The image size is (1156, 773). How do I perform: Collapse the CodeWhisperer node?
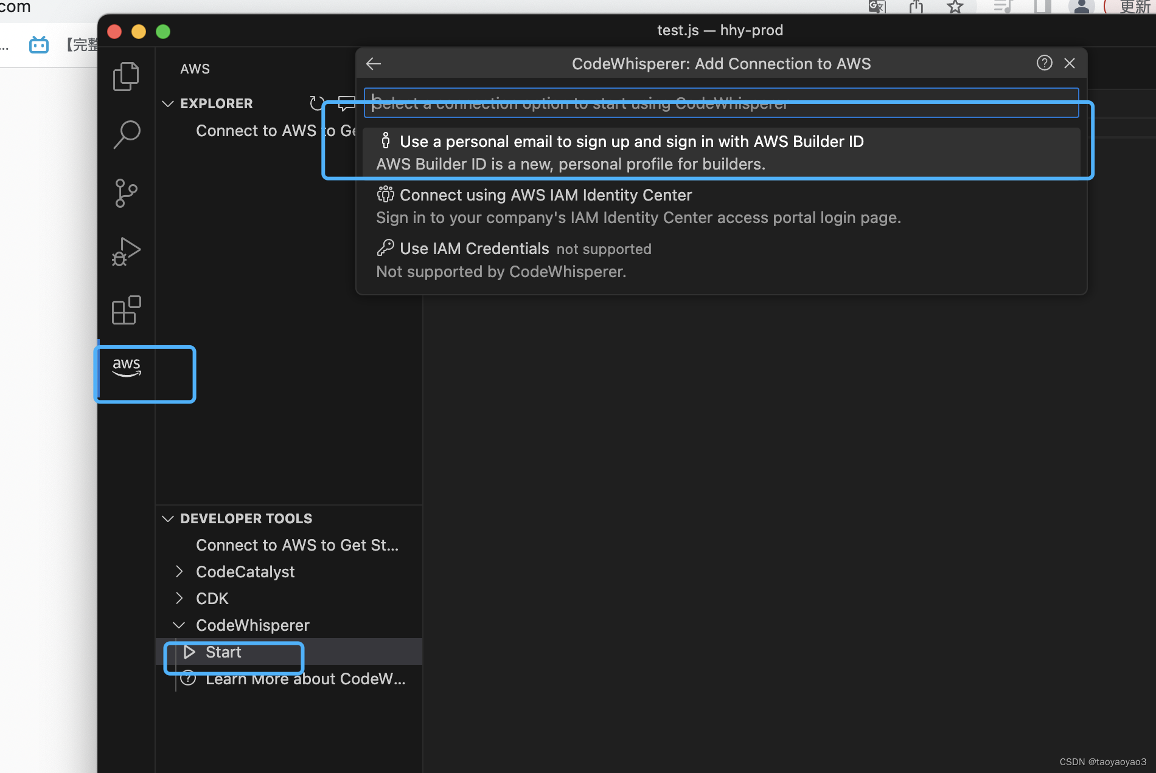click(x=179, y=625)
